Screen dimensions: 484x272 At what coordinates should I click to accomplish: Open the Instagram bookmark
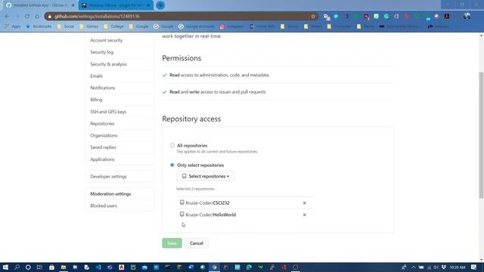232,26
